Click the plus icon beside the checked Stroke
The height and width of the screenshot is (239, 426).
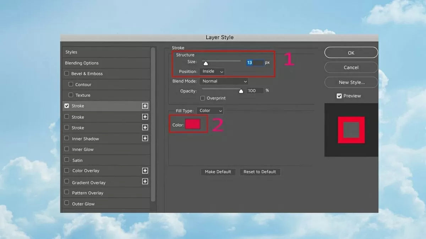145,106
